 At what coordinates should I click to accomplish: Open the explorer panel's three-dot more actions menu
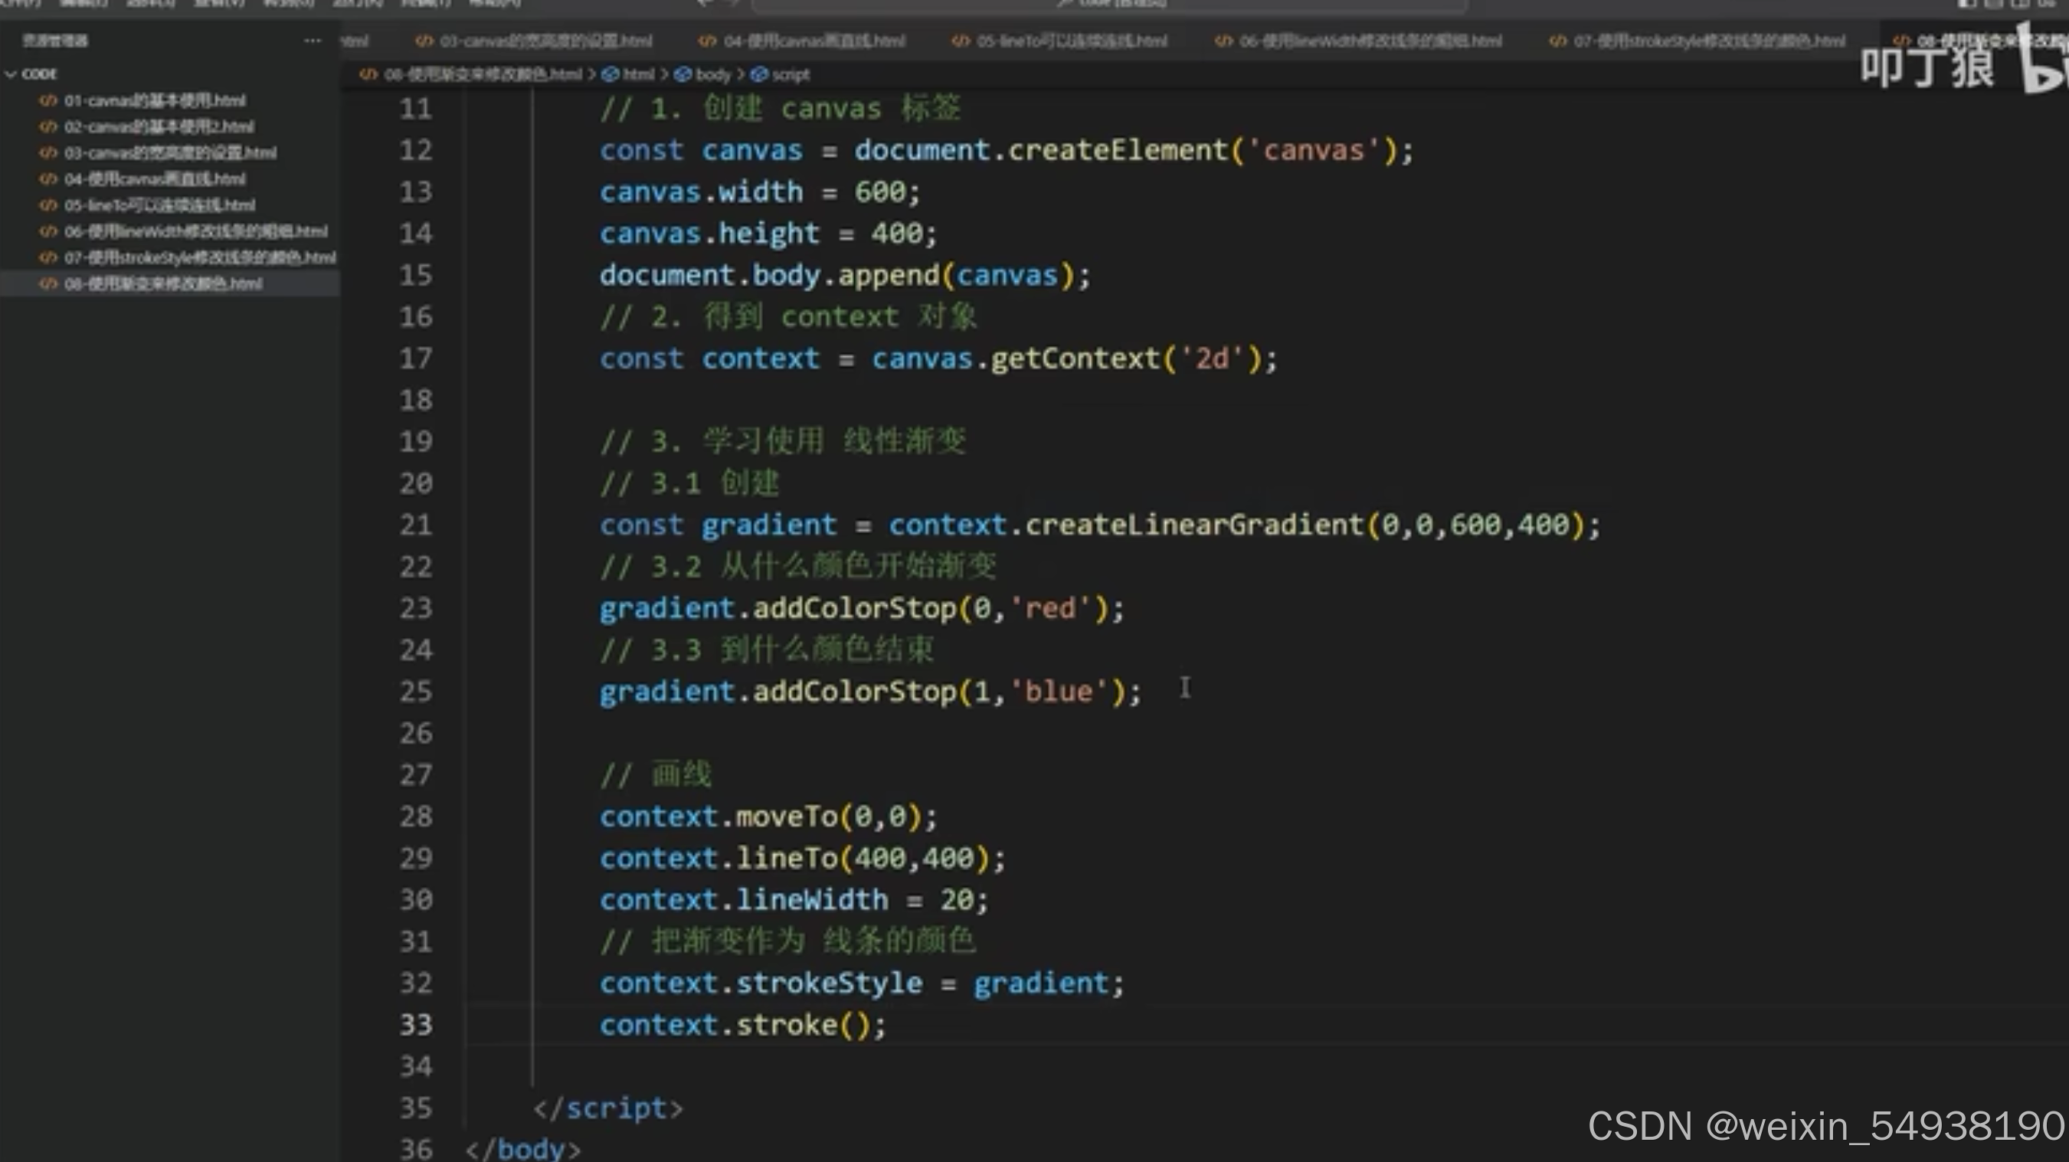coord(312,40)
